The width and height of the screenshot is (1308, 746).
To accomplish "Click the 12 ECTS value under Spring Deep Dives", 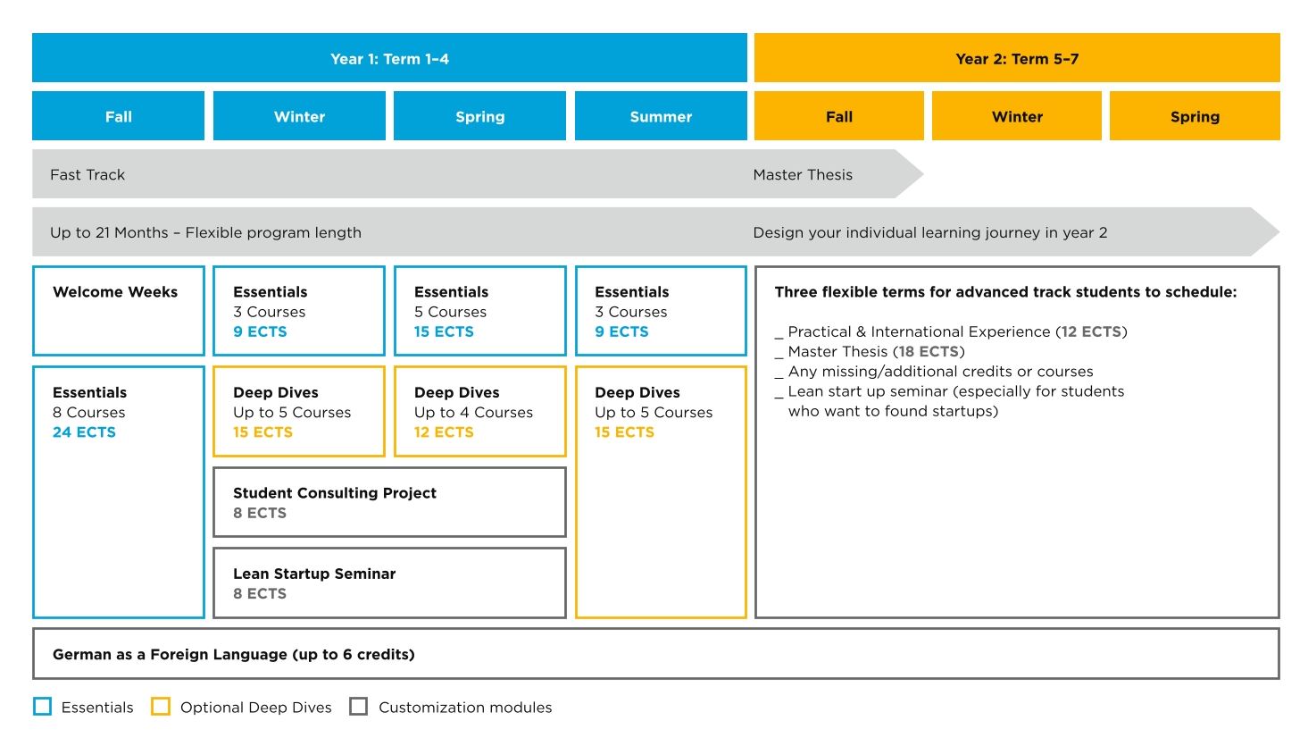I will click(x=444, y=432).
